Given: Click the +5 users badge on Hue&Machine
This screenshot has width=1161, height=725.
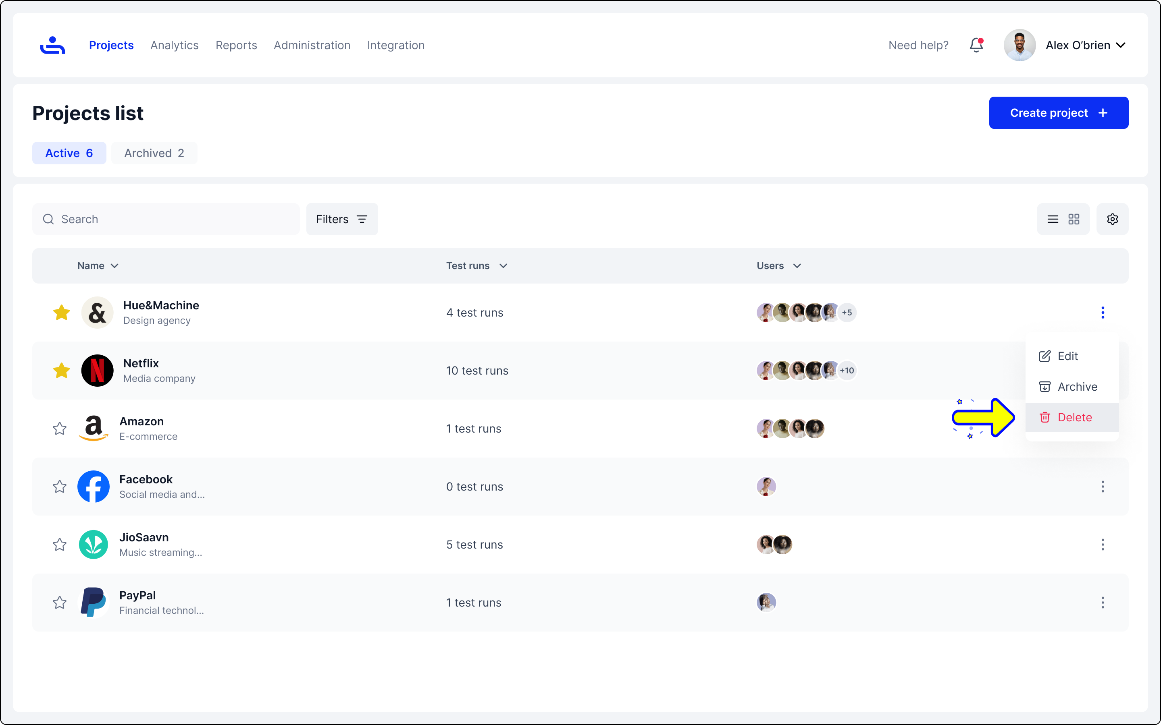Looking at the screenshot, I should [847, 313].
